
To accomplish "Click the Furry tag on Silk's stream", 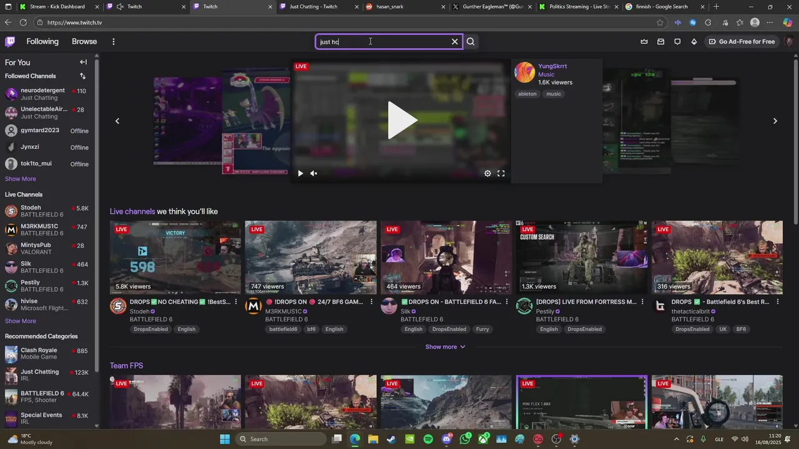I will (483, 329).
